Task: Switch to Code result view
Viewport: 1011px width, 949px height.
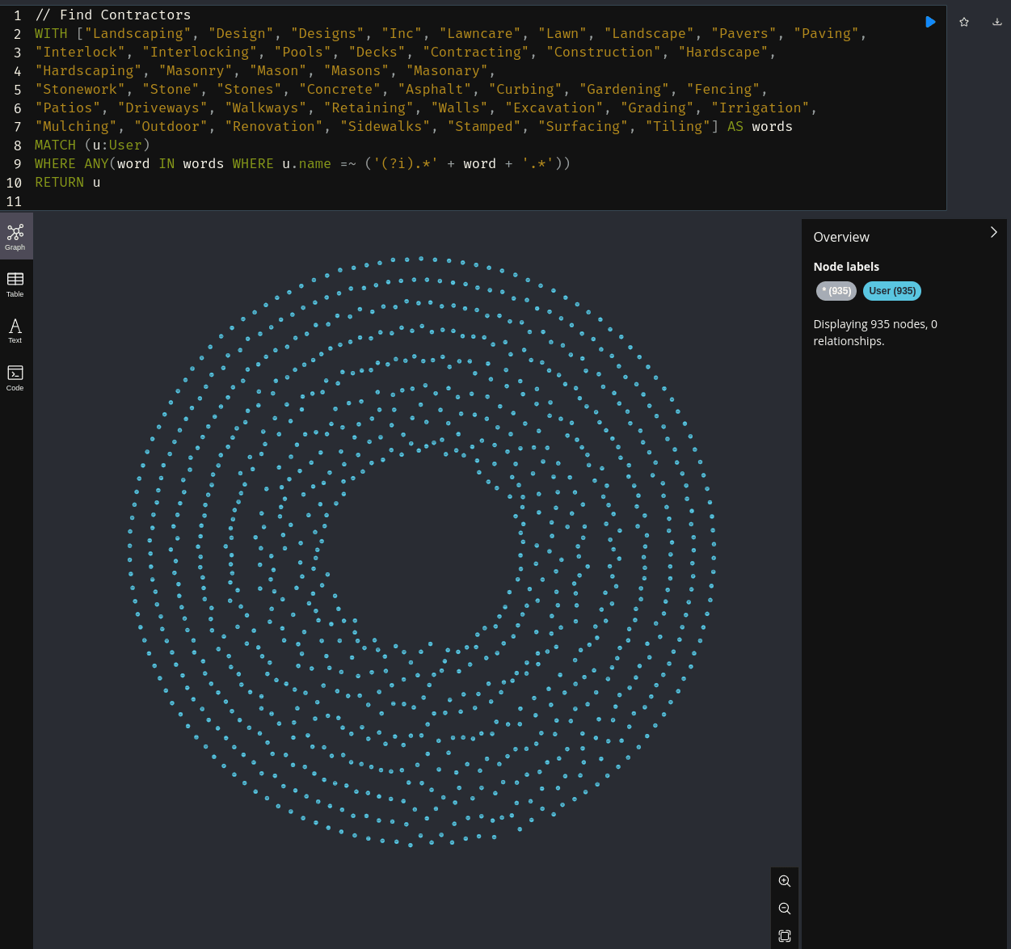Action: (15, 377)
